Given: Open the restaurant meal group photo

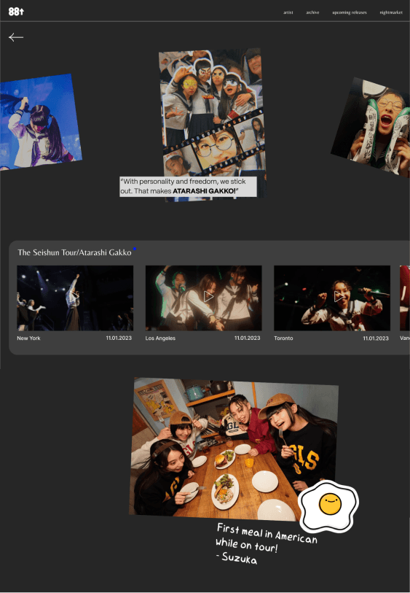Looking at the screenshot, I should click(x=233, y=449).
